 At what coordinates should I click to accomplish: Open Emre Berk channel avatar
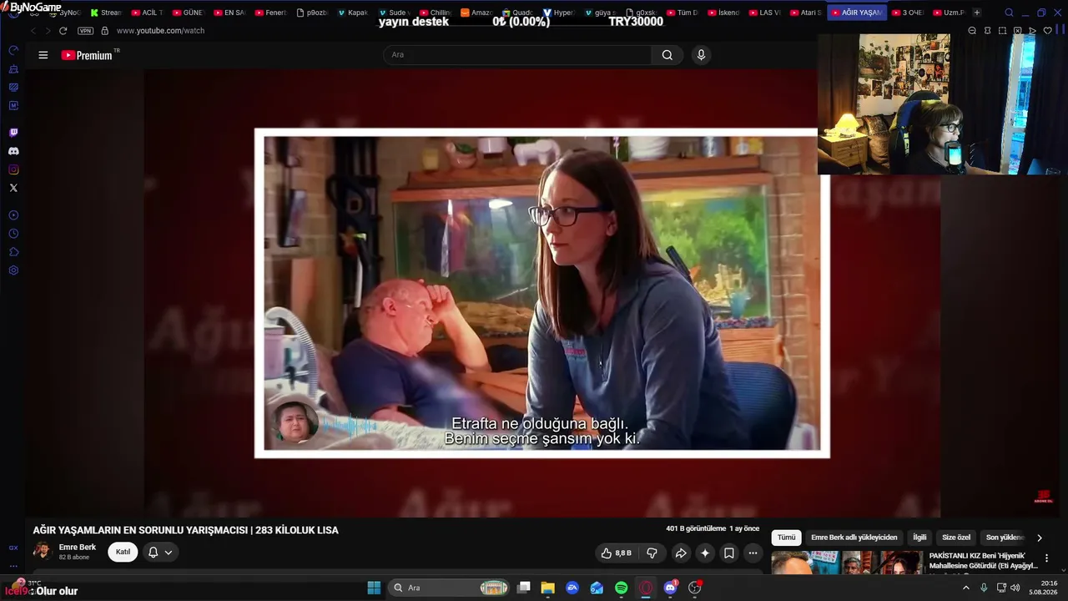tap(43, 552)
